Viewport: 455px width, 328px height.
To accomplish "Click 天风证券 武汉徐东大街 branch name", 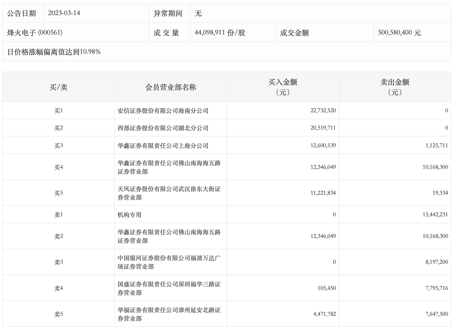I will click(x=169, y=193).
